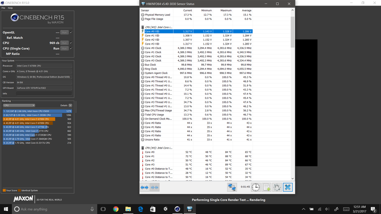The image size is (381, 214).
Task: Select the Page File Usage sensor row
Action: click(x=196, y=19)
